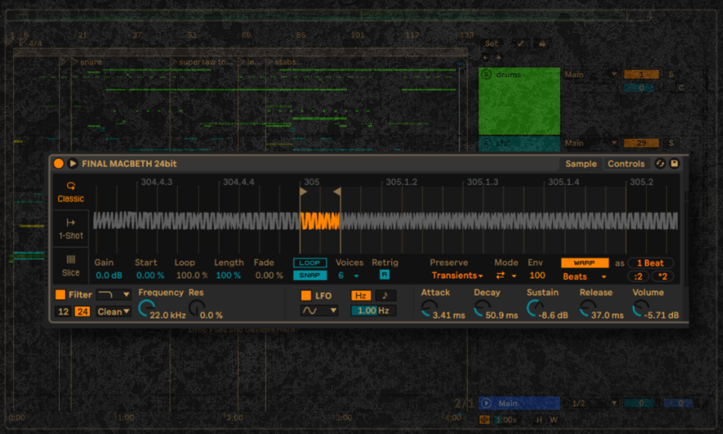The image size is (723, 434).
Task: Open the Sample tab
Action: point(580,163)
